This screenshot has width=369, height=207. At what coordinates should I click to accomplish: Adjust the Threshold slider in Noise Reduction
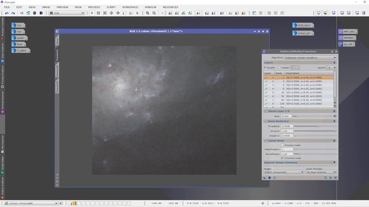click(315, 126)
